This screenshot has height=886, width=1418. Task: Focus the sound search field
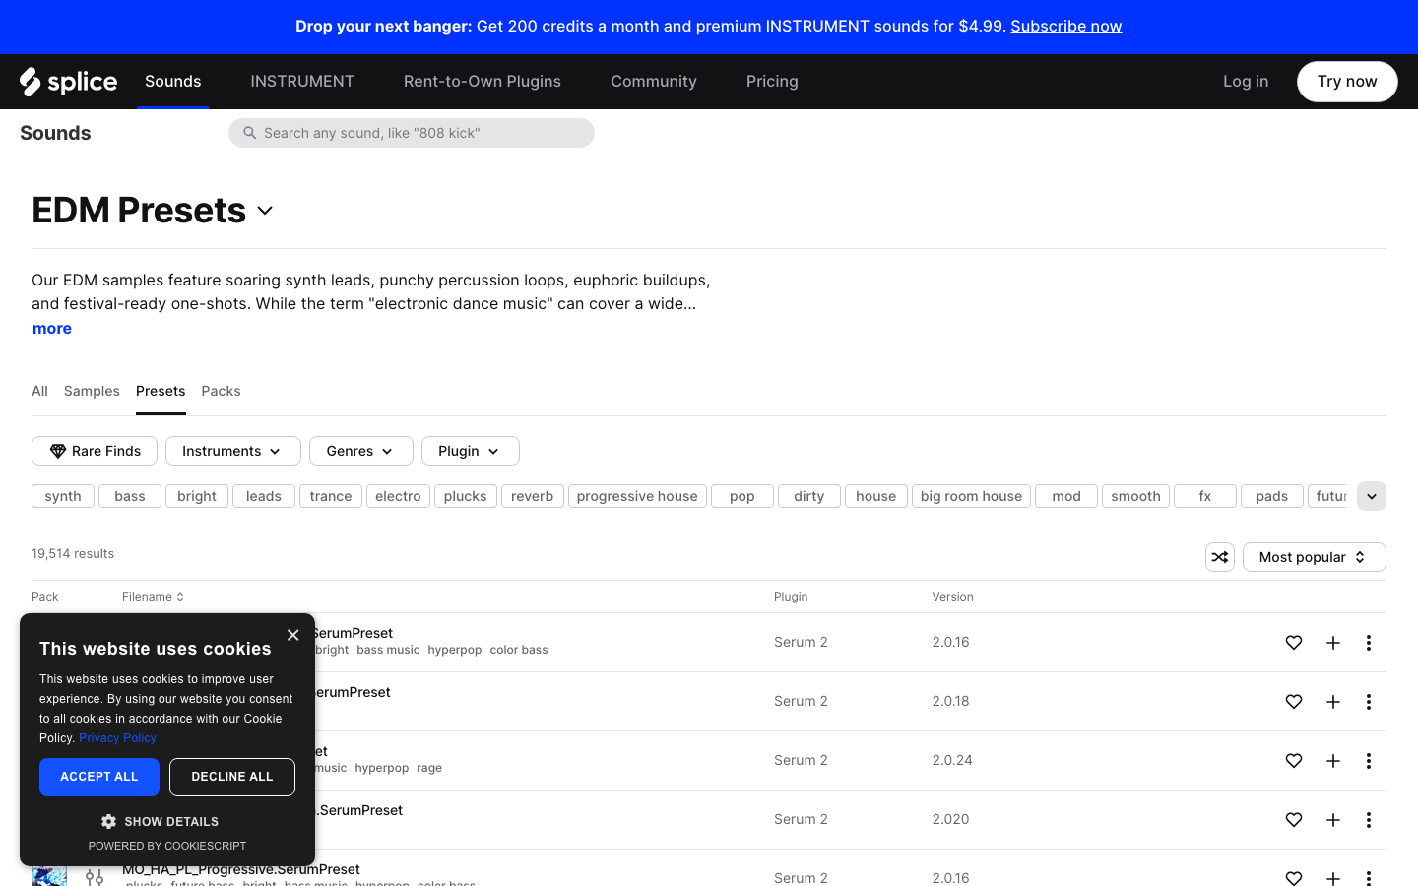coord(412,133)
